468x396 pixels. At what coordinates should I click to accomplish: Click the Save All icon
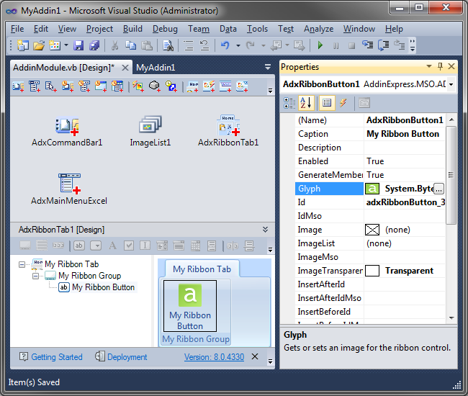click(94, 45)
